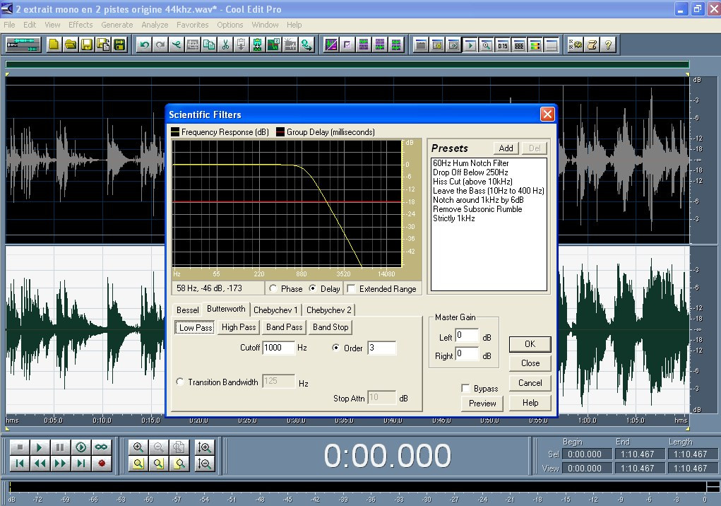Image resolution: width=721 pixels, height=506 pixels.
Task: Click the Save floppy disk icon
Action: point(86,45)
